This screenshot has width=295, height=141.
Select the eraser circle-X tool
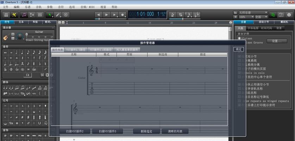coord(66,15)
